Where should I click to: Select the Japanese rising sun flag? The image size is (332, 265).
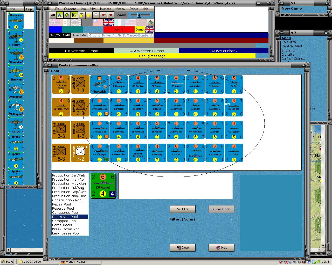76,23
